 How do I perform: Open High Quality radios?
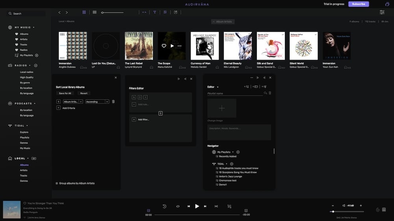pos(27,77)
